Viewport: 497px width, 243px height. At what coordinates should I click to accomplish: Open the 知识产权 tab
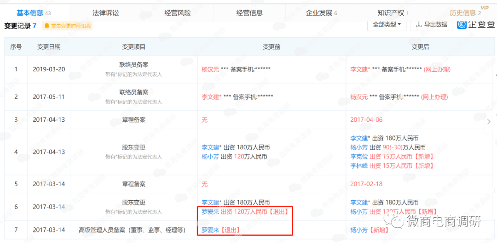click(393, 13)
